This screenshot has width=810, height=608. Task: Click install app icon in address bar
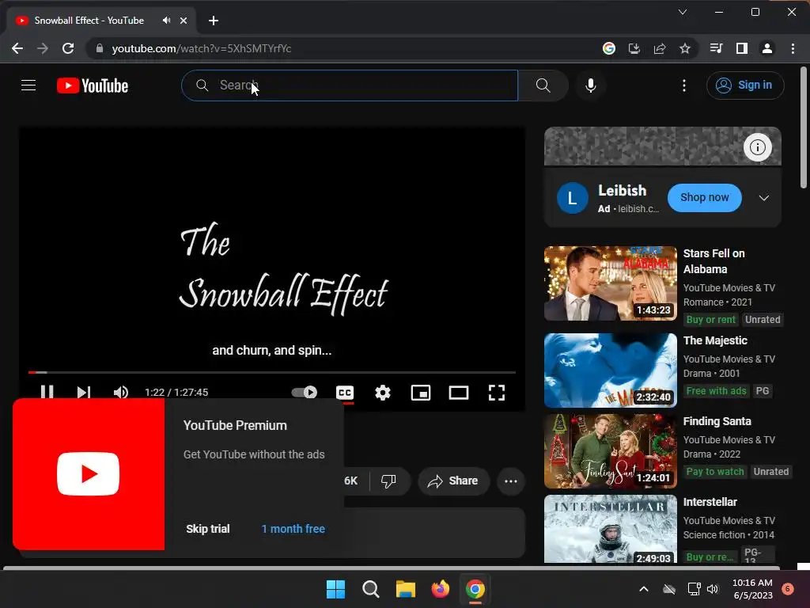pos(634,48)
